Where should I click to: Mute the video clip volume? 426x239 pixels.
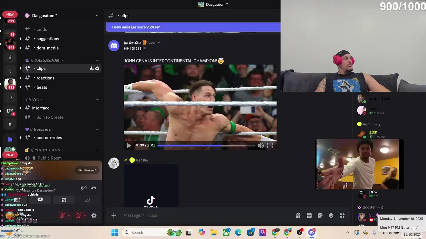click(261, 145)
